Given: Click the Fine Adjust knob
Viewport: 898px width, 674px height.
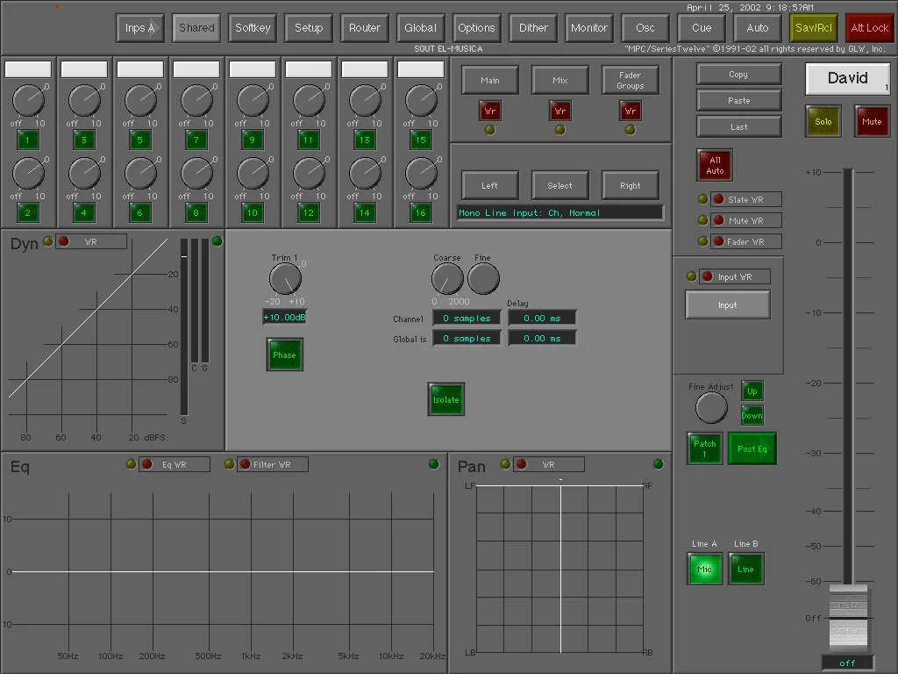Looking at the screenshot, I should point(711,408).
